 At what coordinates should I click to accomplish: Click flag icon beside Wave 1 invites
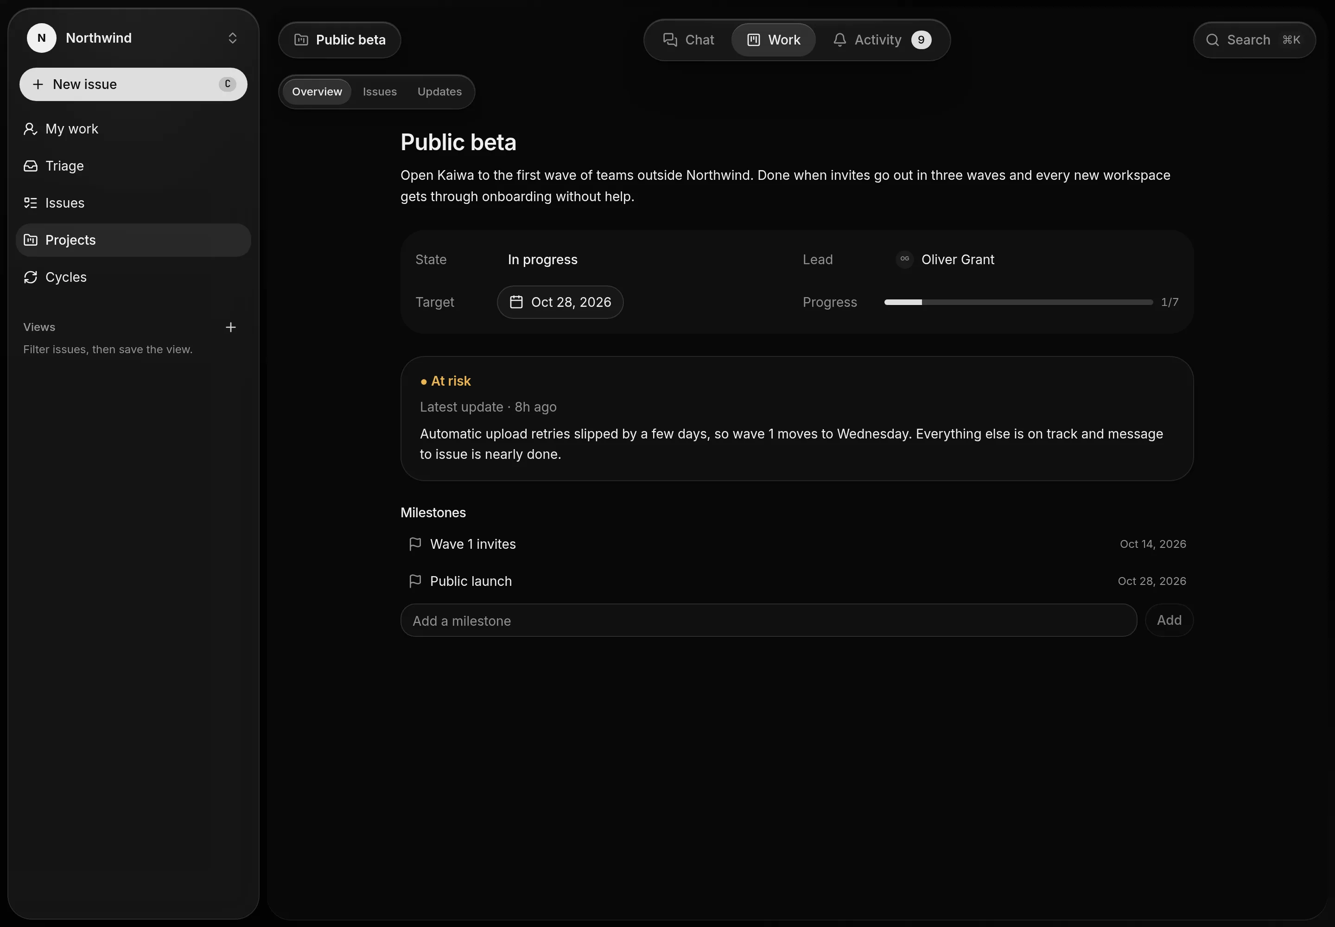point(415,544)
